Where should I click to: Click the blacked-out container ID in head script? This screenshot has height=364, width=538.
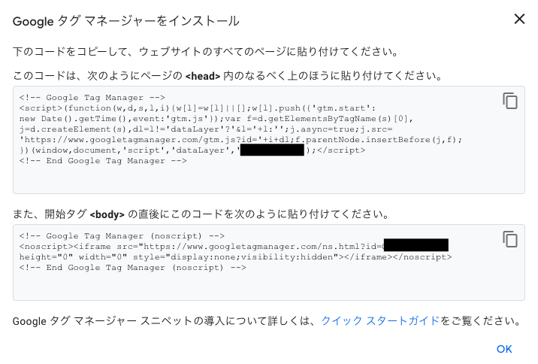(x=272, y=150)
